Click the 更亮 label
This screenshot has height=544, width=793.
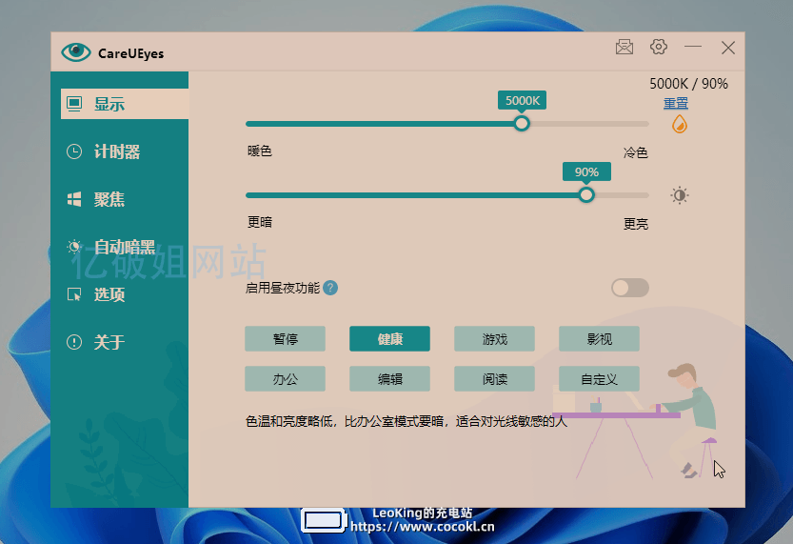pos(636,224)
